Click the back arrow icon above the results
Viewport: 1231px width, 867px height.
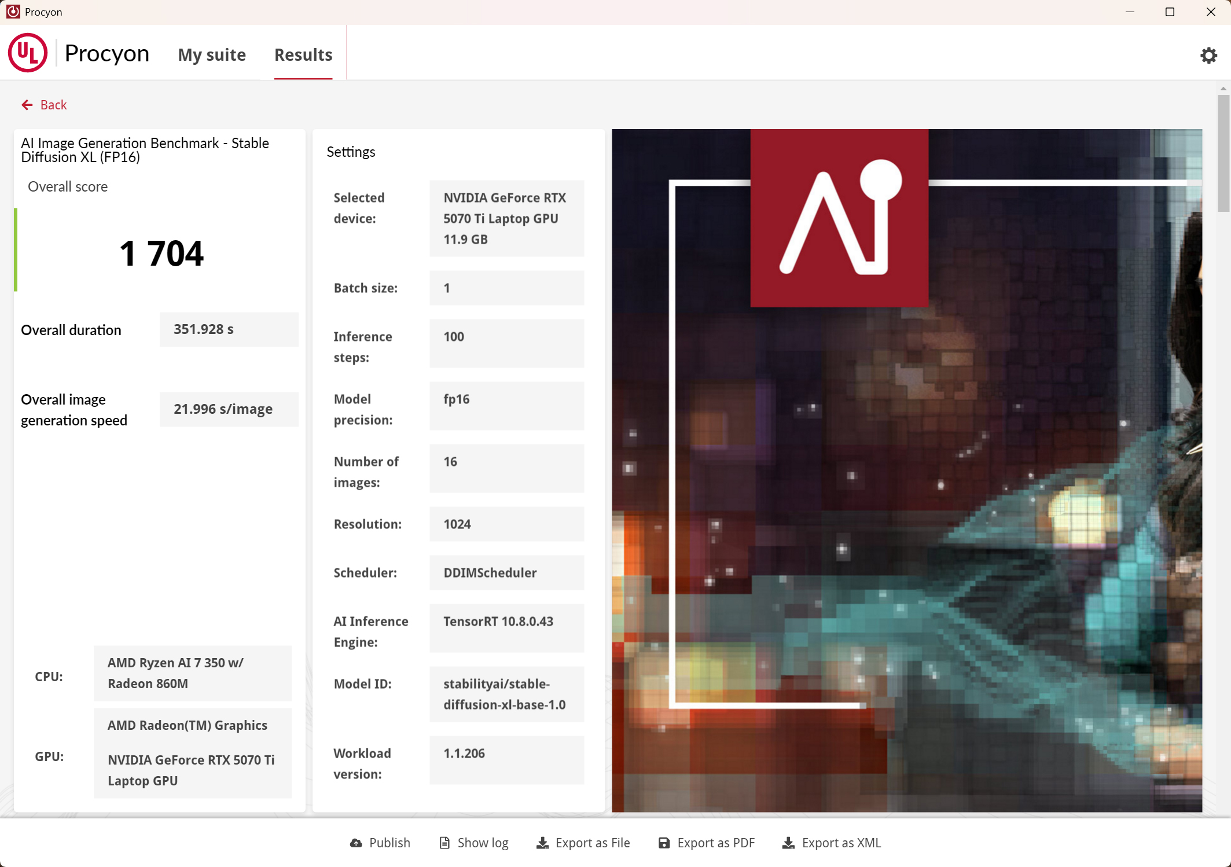coord(27,105)
